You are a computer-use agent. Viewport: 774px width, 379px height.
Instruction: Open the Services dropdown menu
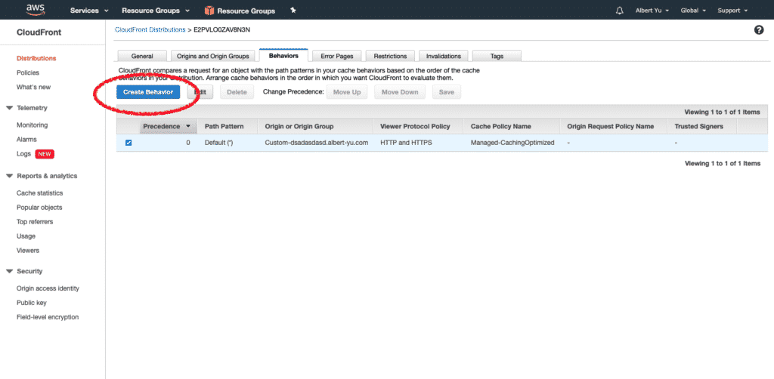coord(89,11)
